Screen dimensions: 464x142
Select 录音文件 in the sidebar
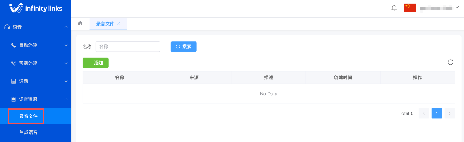[28, 116]
